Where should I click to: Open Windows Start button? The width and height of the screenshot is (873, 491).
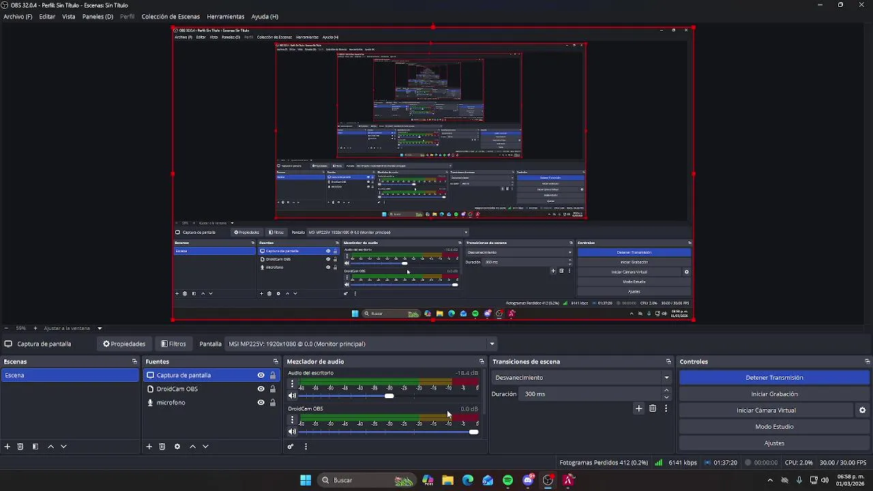[x=306, y=480]
